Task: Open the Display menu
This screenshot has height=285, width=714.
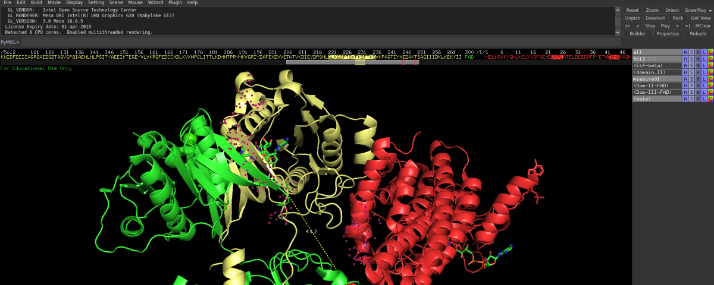Action: 74,2
